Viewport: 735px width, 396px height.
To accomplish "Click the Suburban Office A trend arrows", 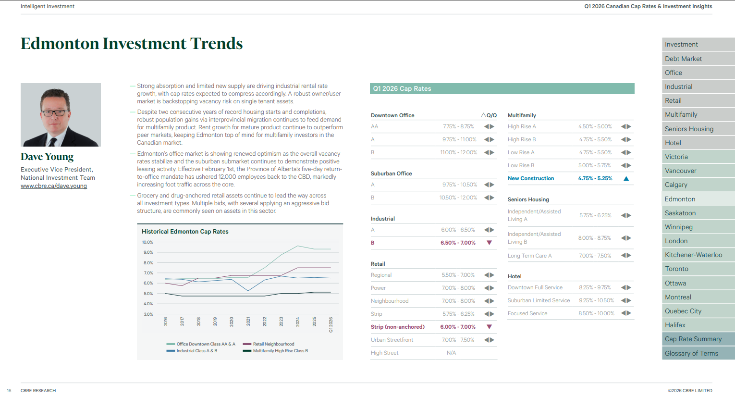I will pyautogui.click(x=489, y=185).
